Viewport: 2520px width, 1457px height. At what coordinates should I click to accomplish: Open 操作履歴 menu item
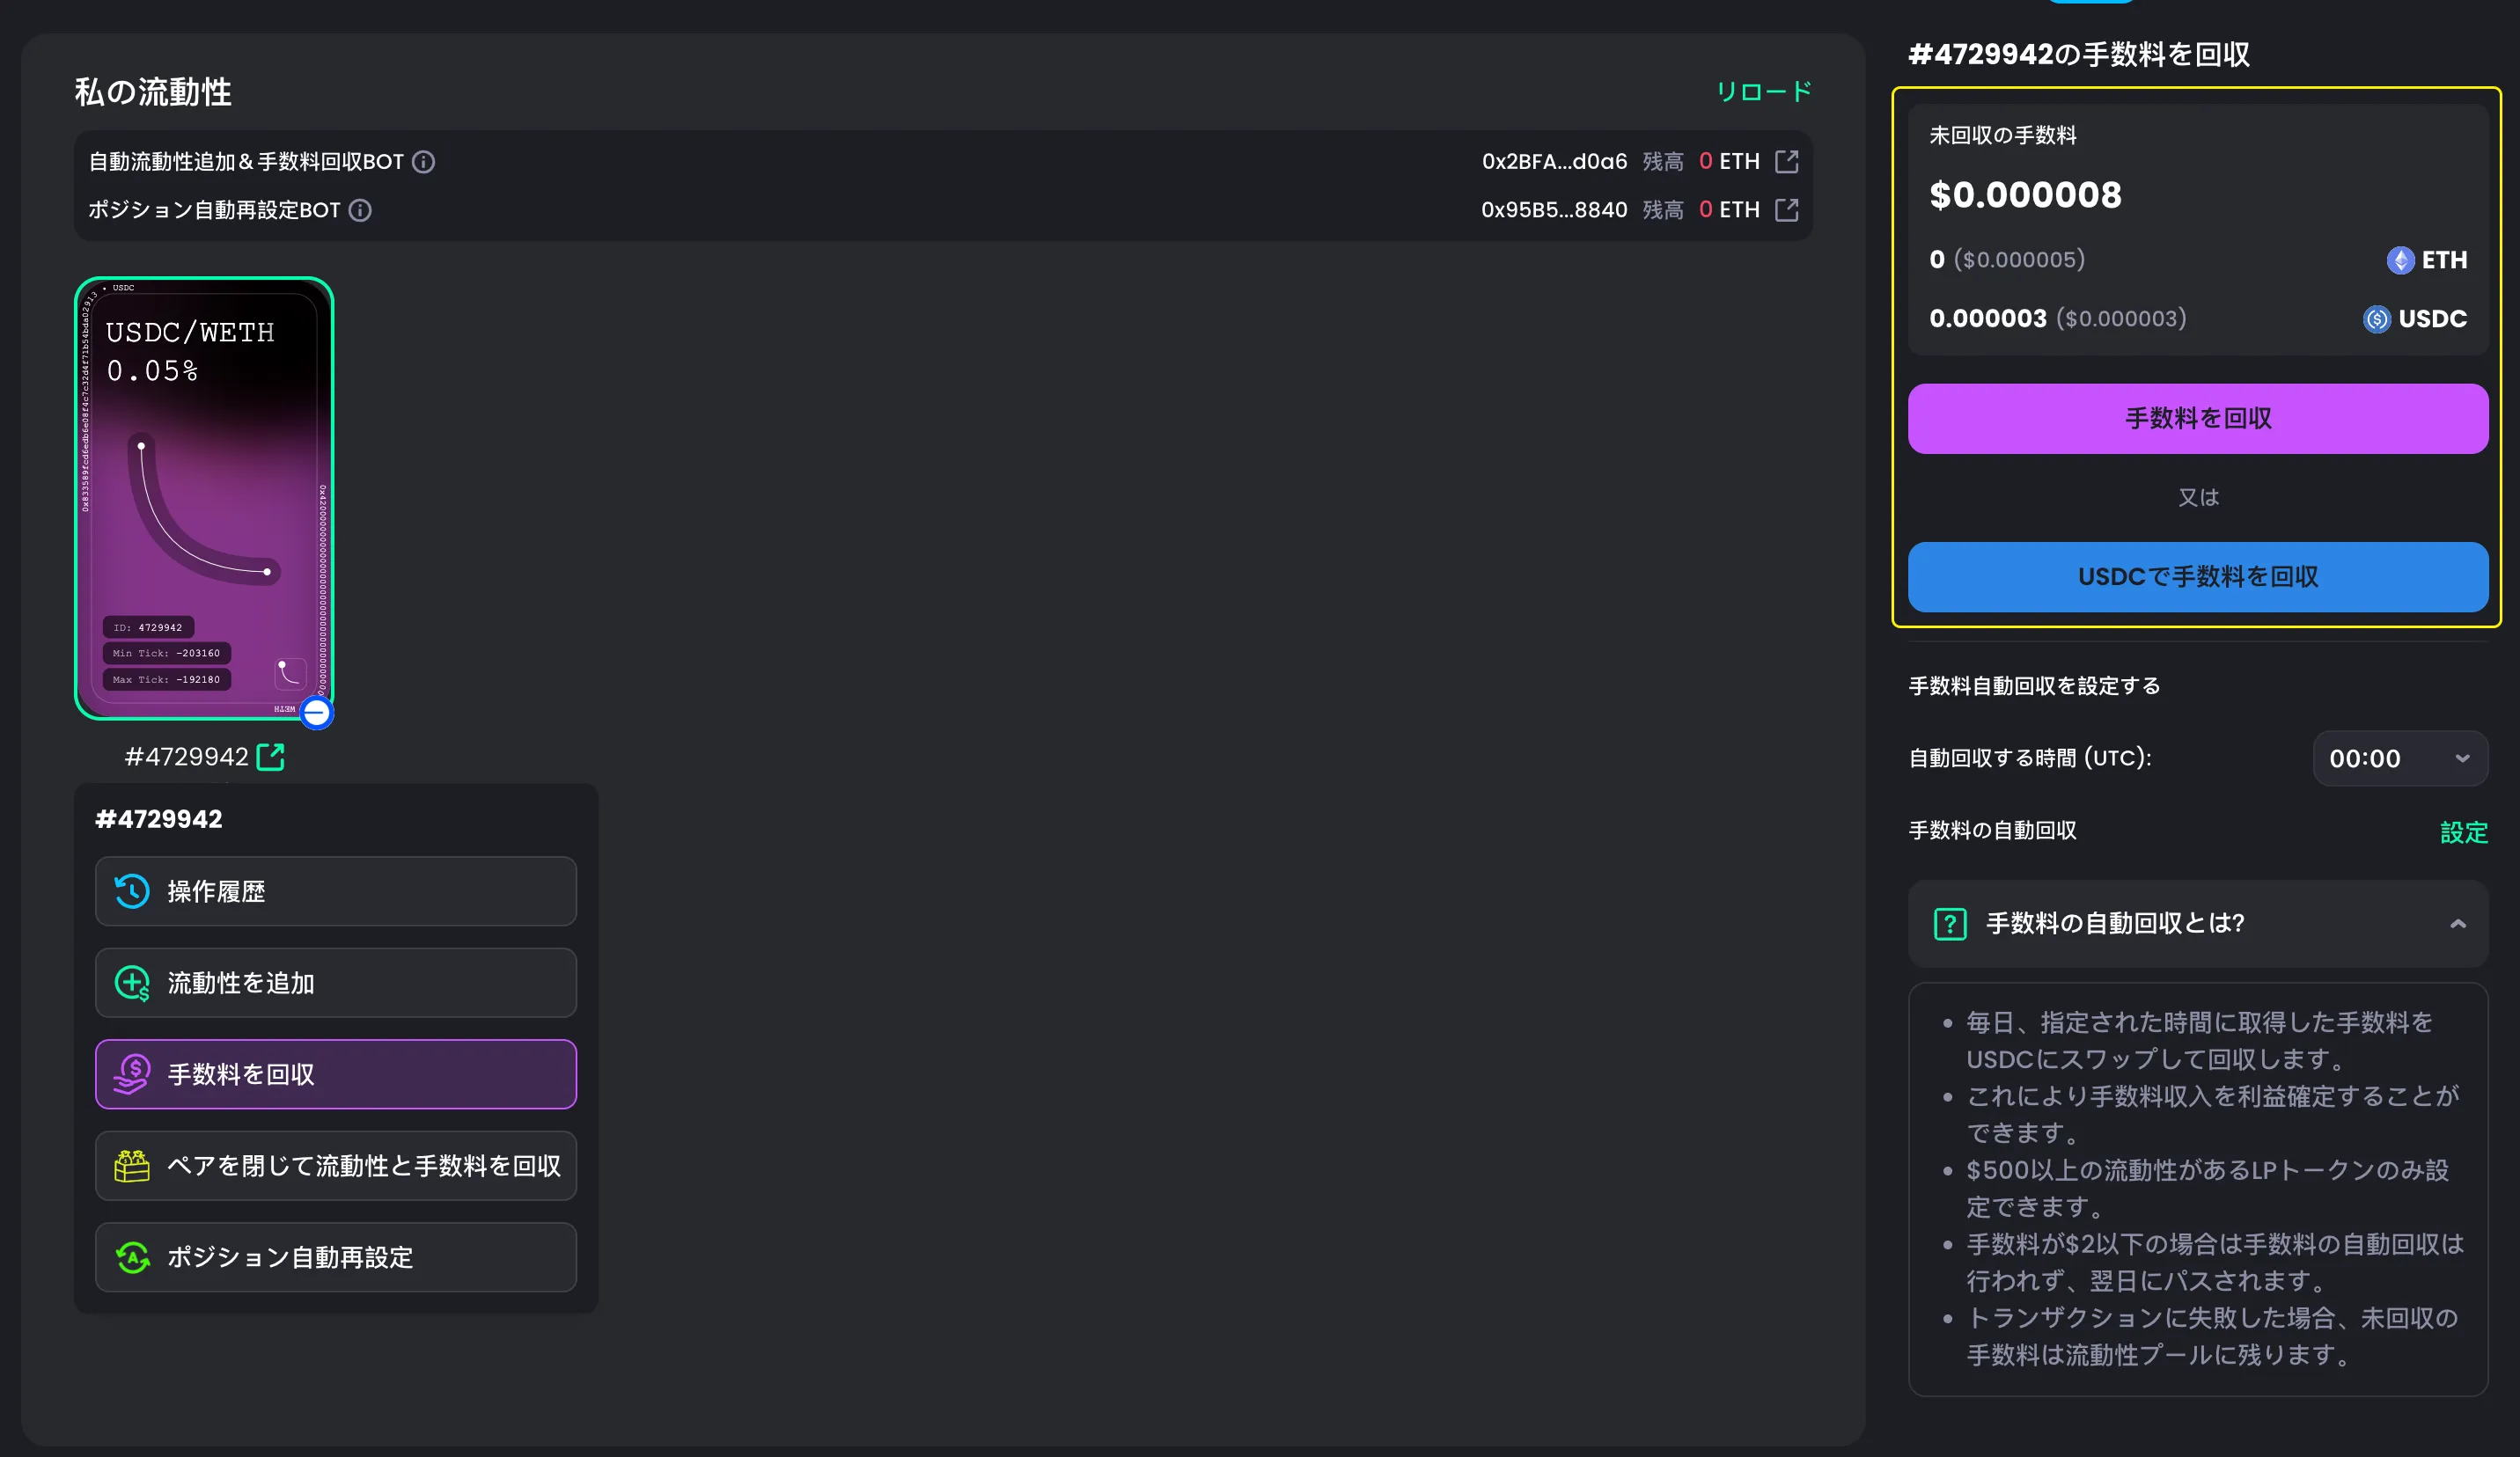pos(336,891)
